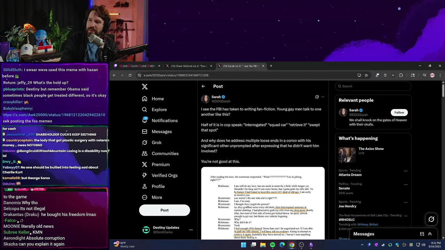
Task: Click floating Grok button
Action: 431,219
